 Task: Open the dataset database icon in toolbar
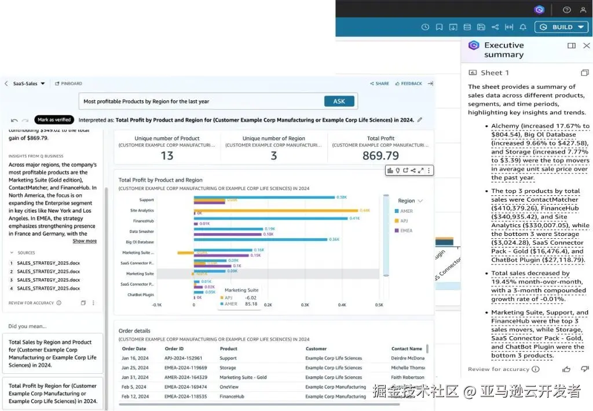point(467,27)
